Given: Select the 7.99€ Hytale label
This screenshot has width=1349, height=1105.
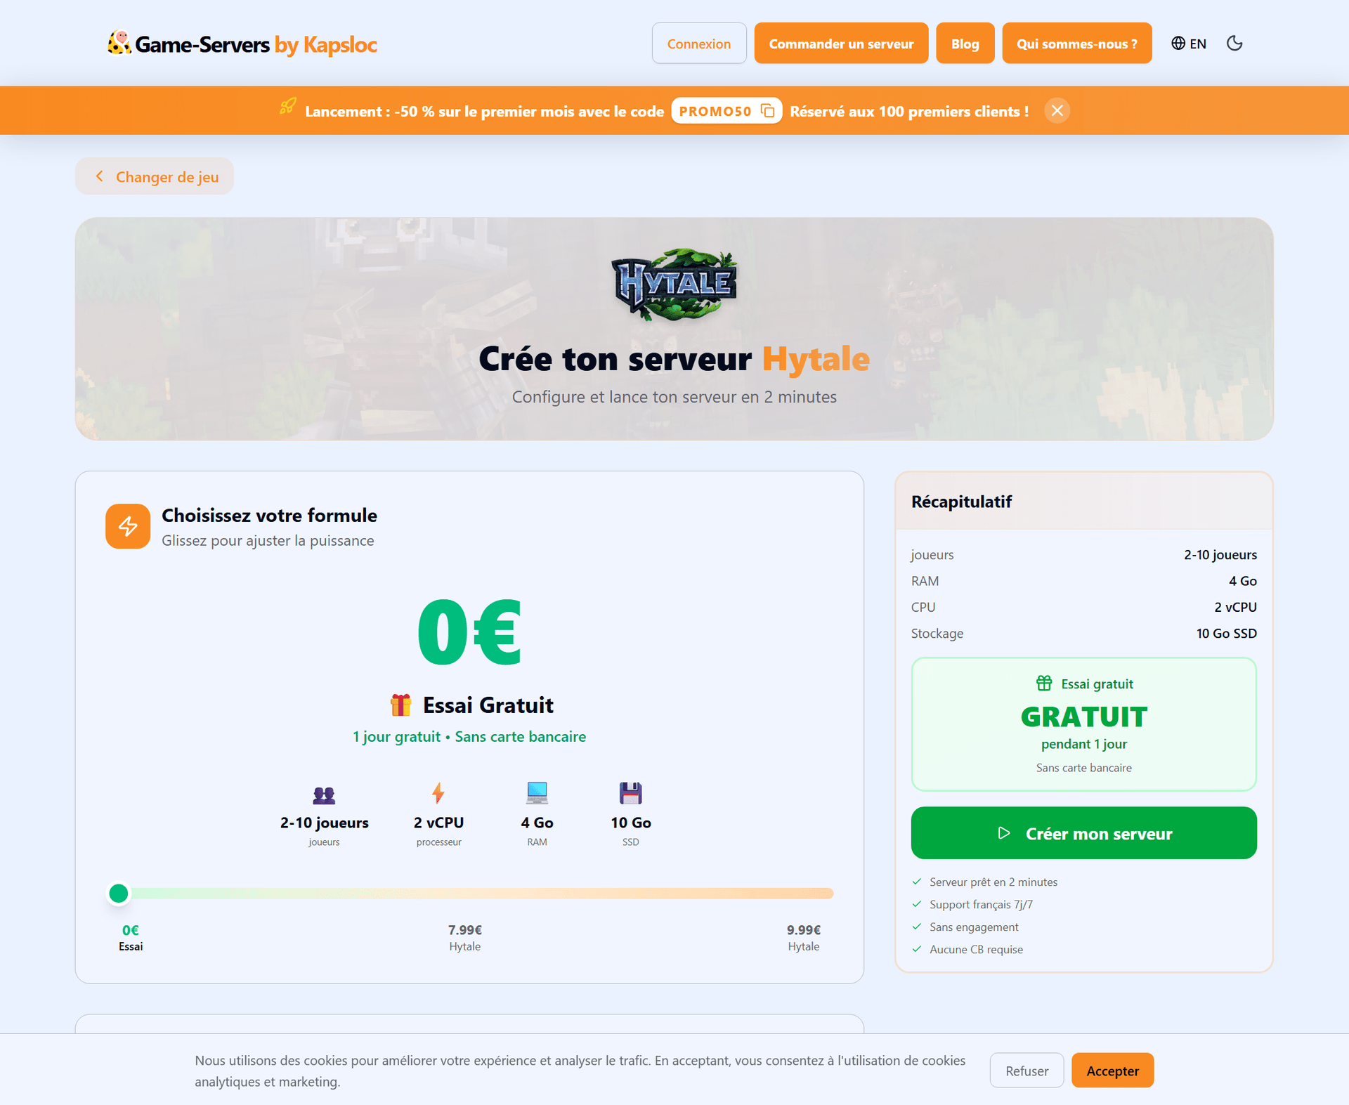Looking at the screenshot, I should click(x=465, y=938).
